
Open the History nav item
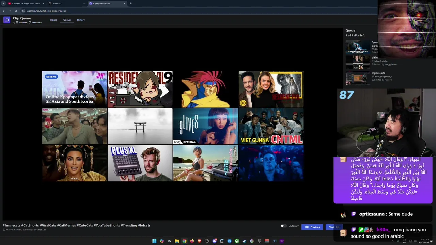point(81,20)
